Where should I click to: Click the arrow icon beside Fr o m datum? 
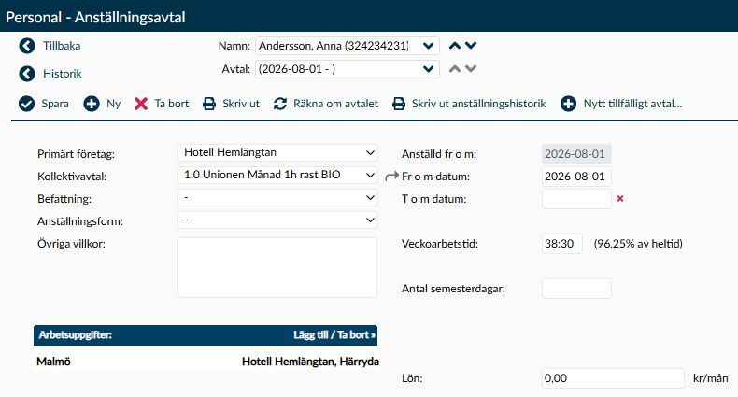[391, 177]
